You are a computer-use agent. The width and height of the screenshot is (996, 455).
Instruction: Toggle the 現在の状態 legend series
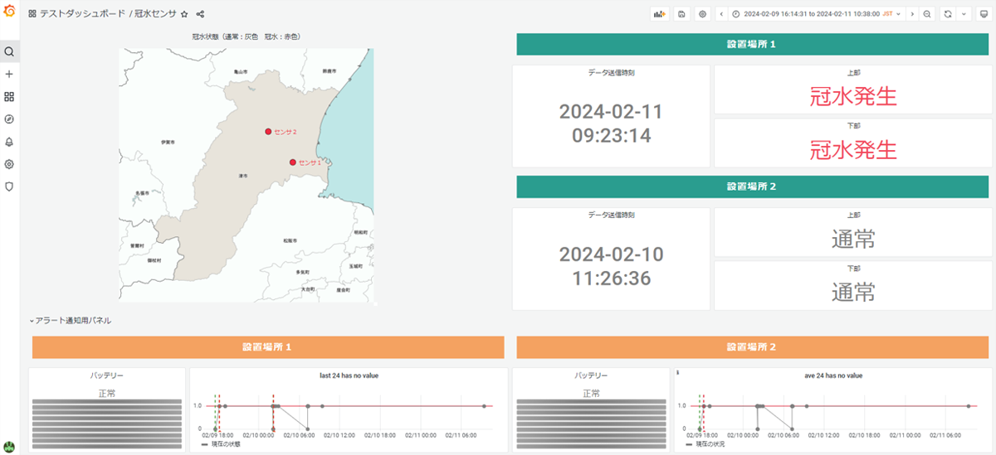[222, 444]
